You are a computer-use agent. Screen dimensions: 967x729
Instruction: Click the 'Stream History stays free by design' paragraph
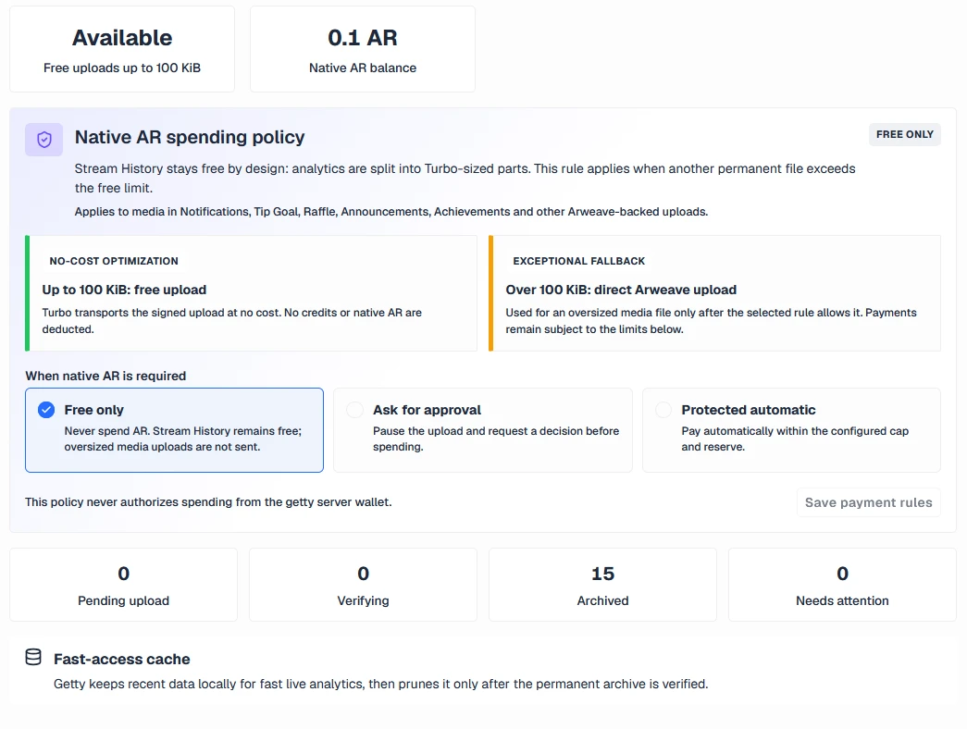tap(465, 179)
